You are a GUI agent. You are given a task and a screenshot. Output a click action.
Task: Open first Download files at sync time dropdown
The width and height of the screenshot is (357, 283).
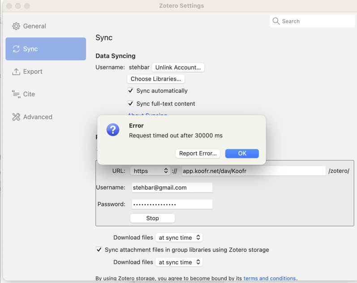pos(179,237)
